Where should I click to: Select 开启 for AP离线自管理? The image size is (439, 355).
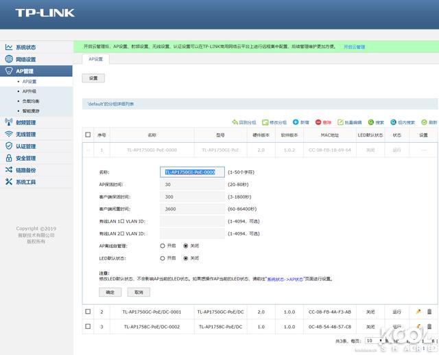[x=163, y=246]
